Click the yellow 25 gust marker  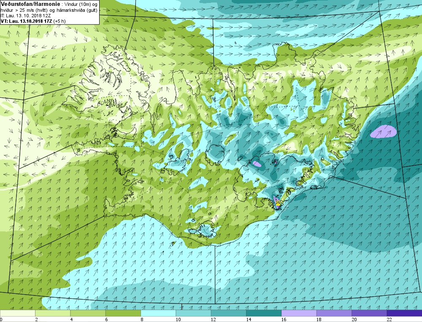(x=278, y=203)
